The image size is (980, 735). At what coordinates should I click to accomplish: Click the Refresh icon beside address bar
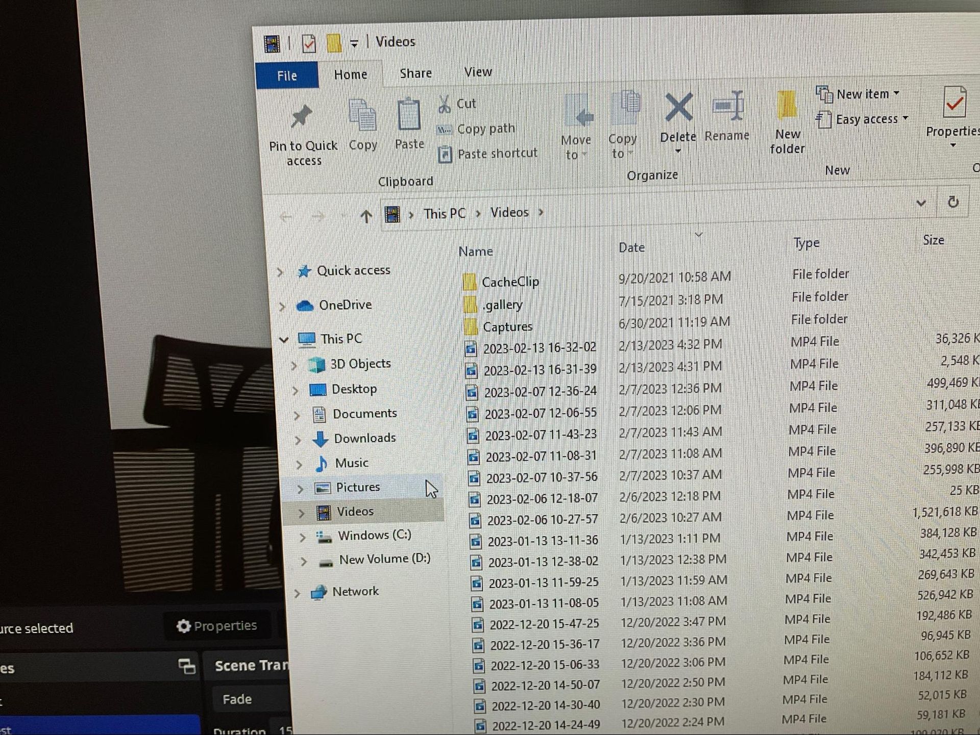pos(952,202)
